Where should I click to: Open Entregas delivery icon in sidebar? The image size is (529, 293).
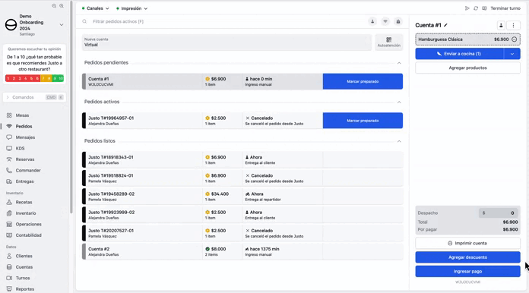(x=9, y=181)
